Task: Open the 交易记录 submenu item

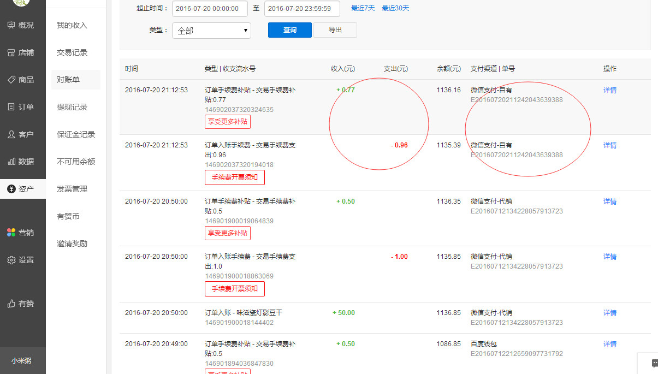Action: click(x=72, y=52)
